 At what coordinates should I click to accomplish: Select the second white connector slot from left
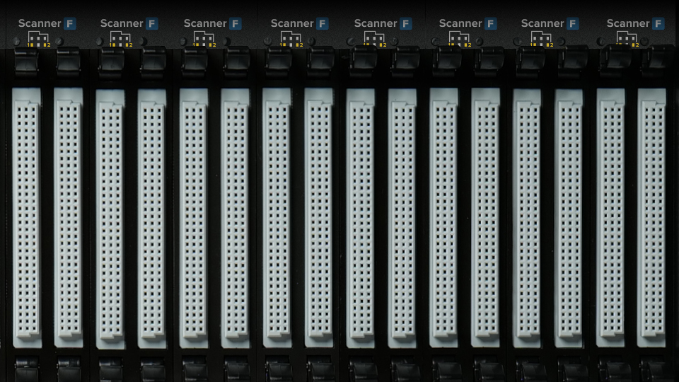pos(69,218)
